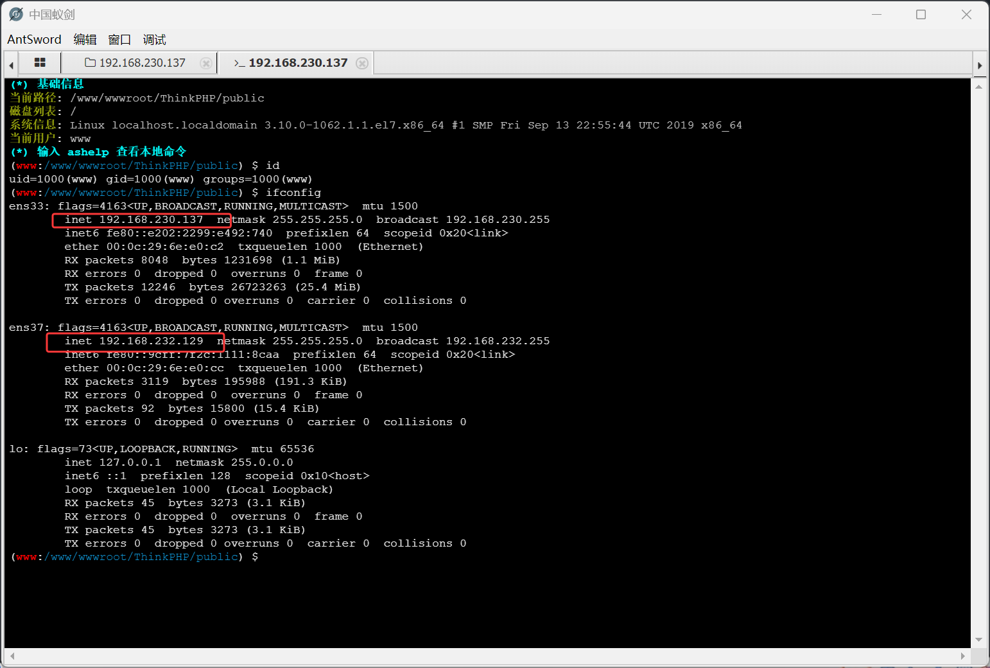The height and width of the screenshot is (668, 990).
Task: Click the lo inet 127.0.0.1 text
Action: pyautogui.click(x=113, y=462)
